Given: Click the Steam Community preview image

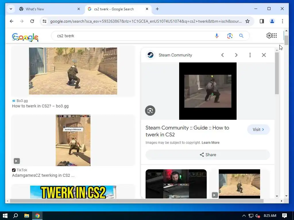Looking at the screenshot, I should pyautogui.click(x=208, y=91).
